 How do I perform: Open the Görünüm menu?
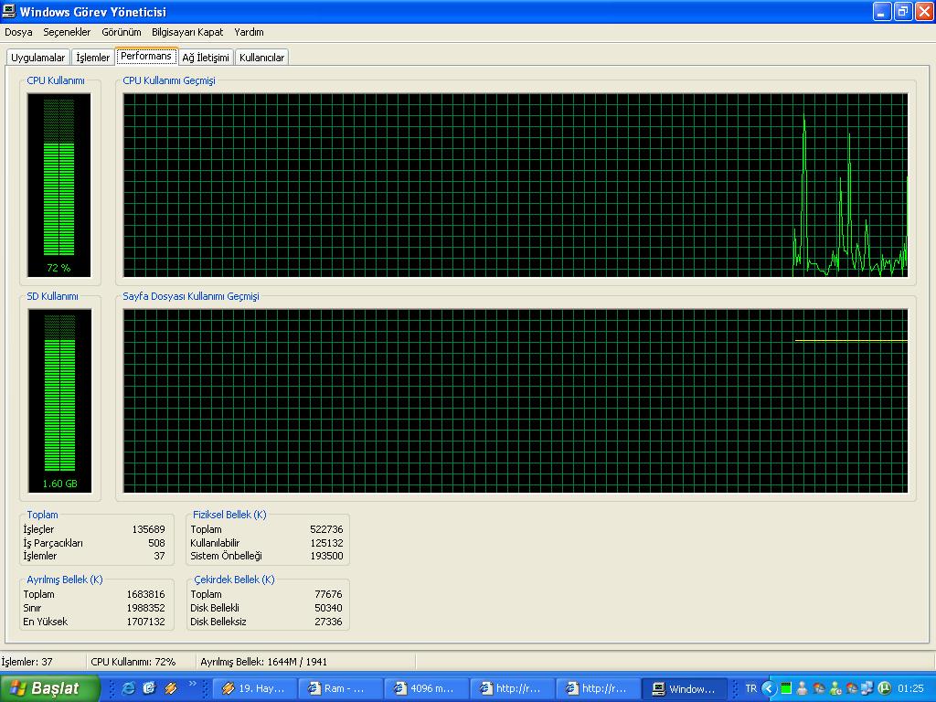tap(122, 32)
